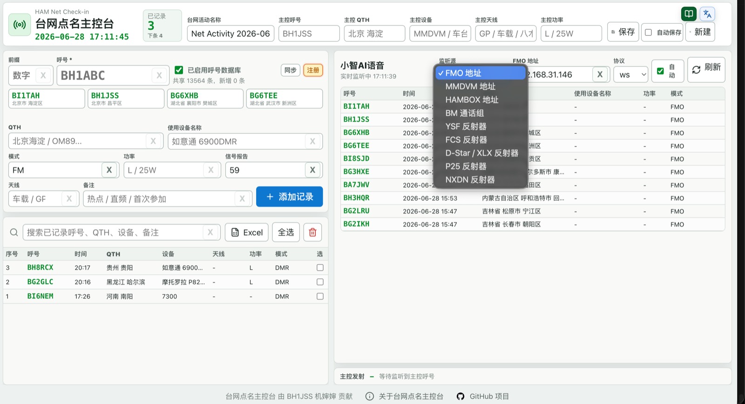Screen dimensions: 745x404
Task: Select the BH8RCX row checkbox
Action: click(320, 268)
